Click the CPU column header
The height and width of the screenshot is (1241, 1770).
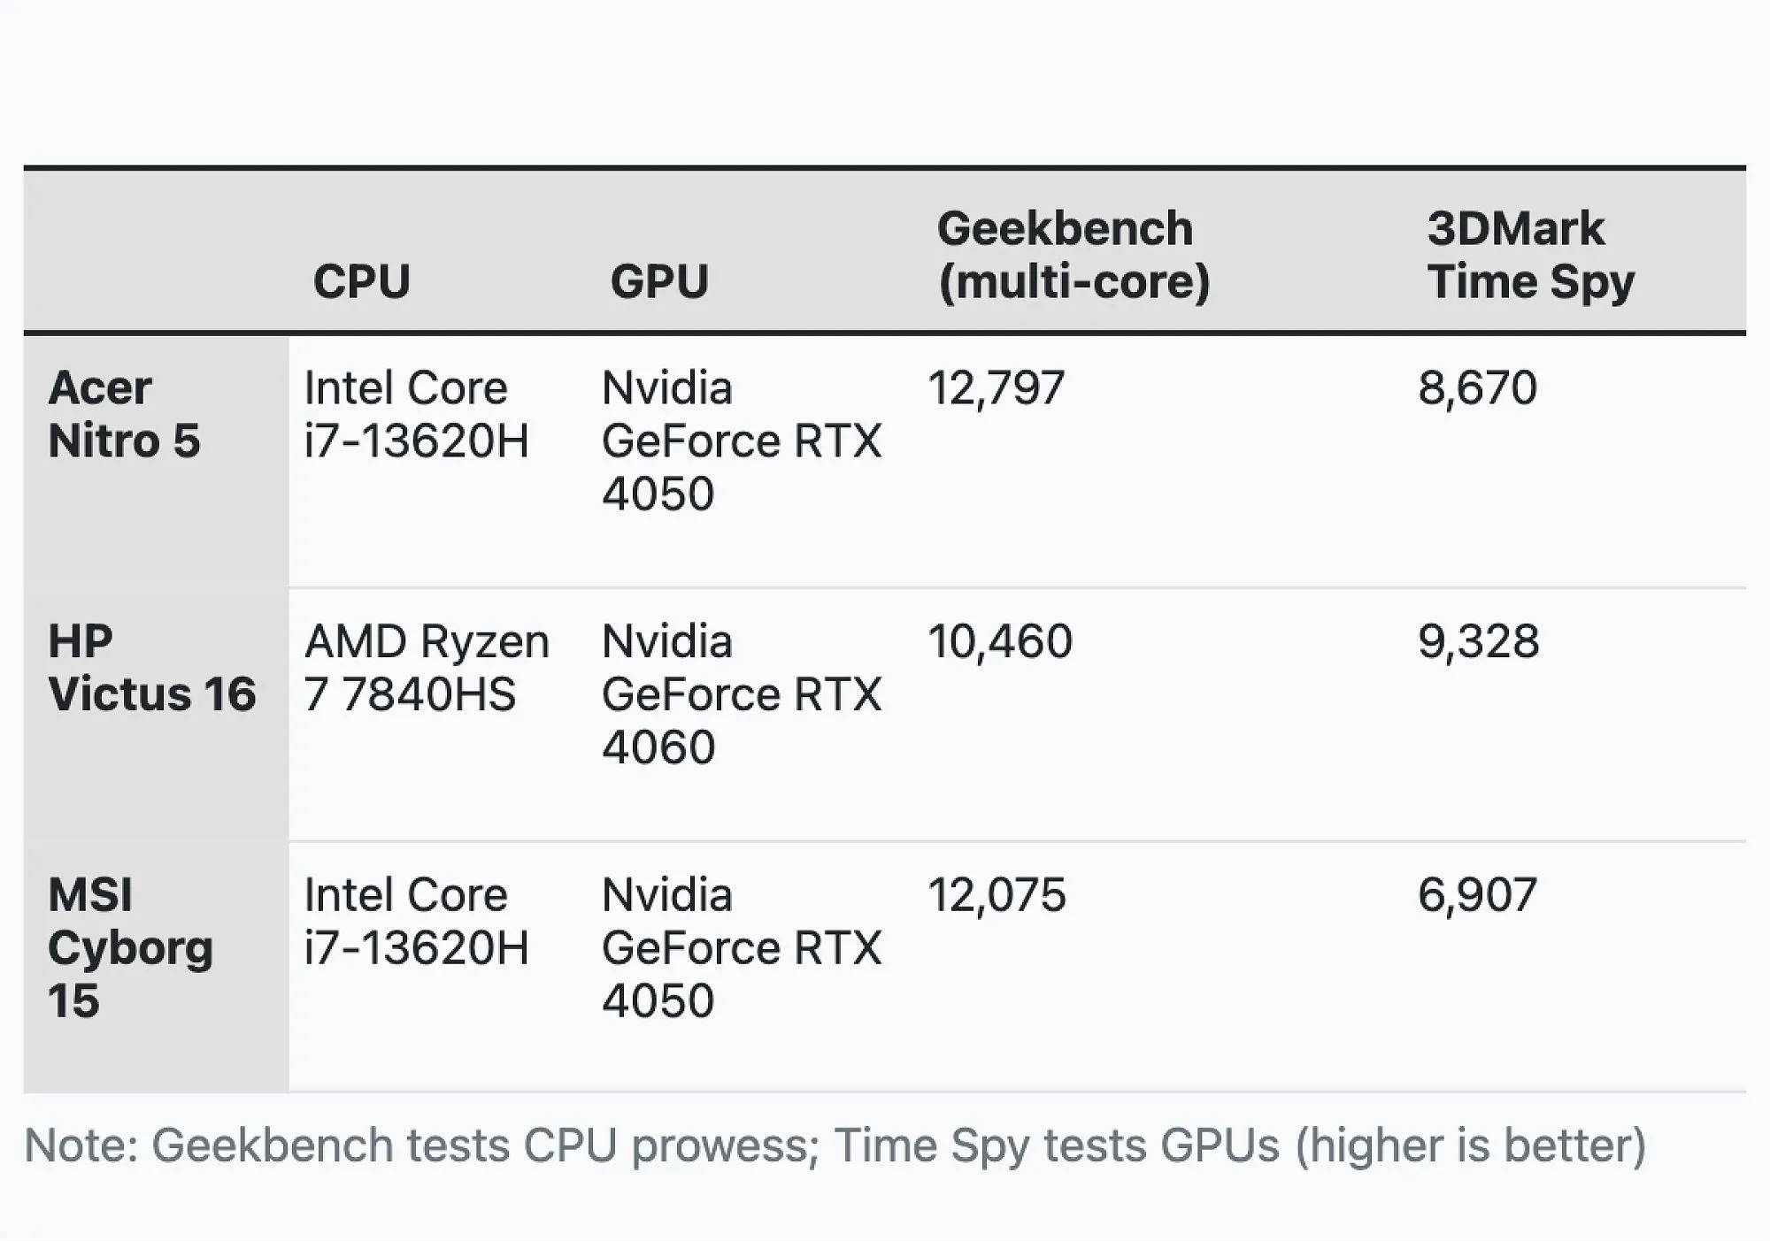tap(361, 281)
